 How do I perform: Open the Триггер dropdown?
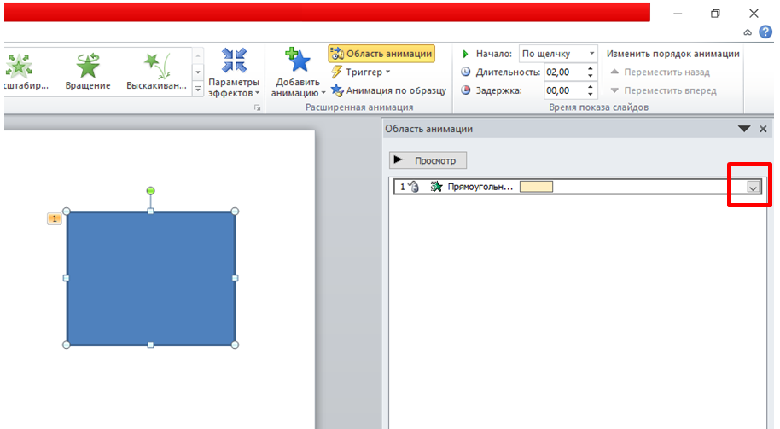pyautogui.click(x=360, y=72)
